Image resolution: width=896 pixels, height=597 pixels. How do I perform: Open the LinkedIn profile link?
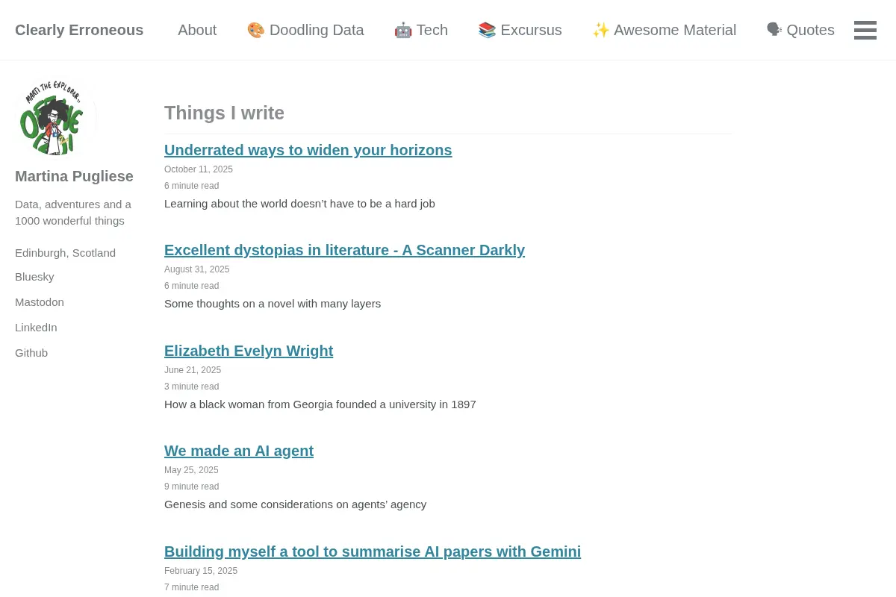coord(36,328)
